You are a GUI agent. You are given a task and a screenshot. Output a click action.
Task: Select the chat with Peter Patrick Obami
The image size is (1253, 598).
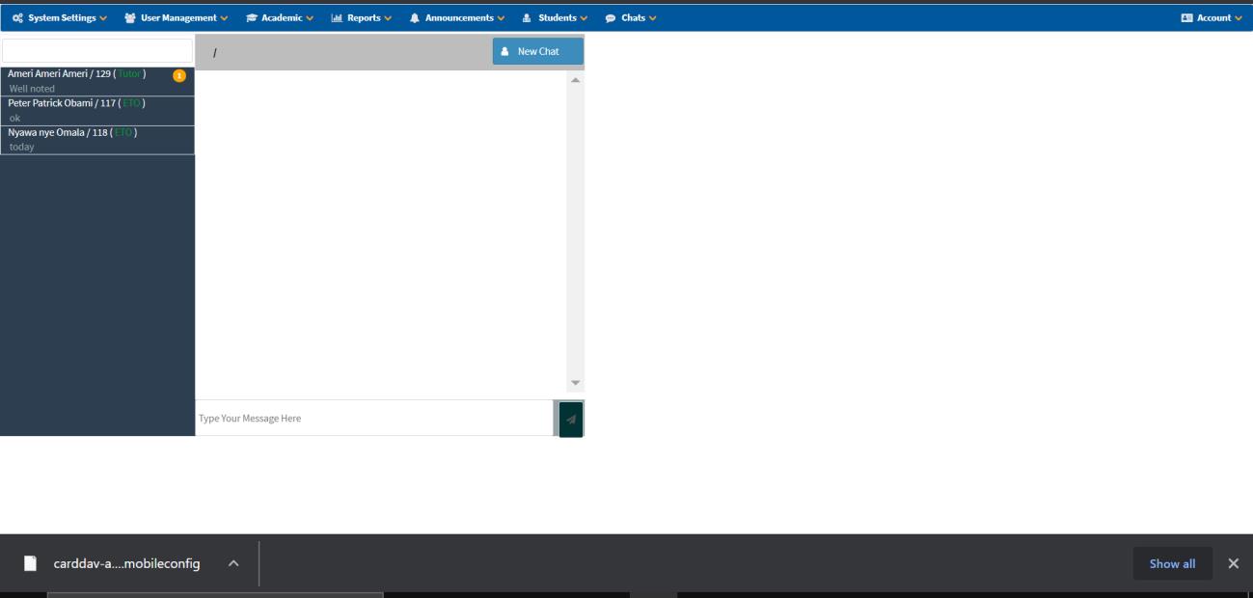tap(96, 109)
